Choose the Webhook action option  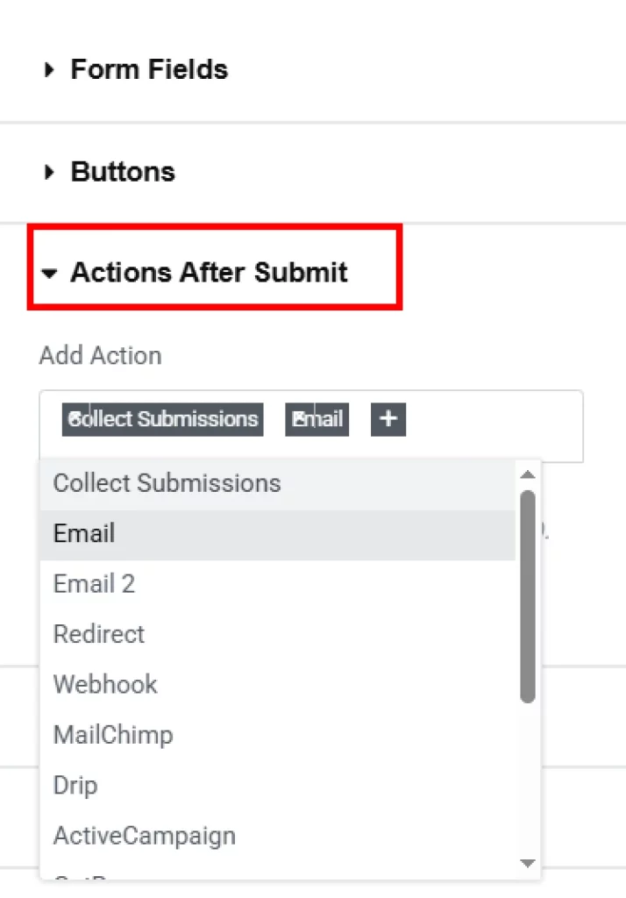click(x=104, y=684)
